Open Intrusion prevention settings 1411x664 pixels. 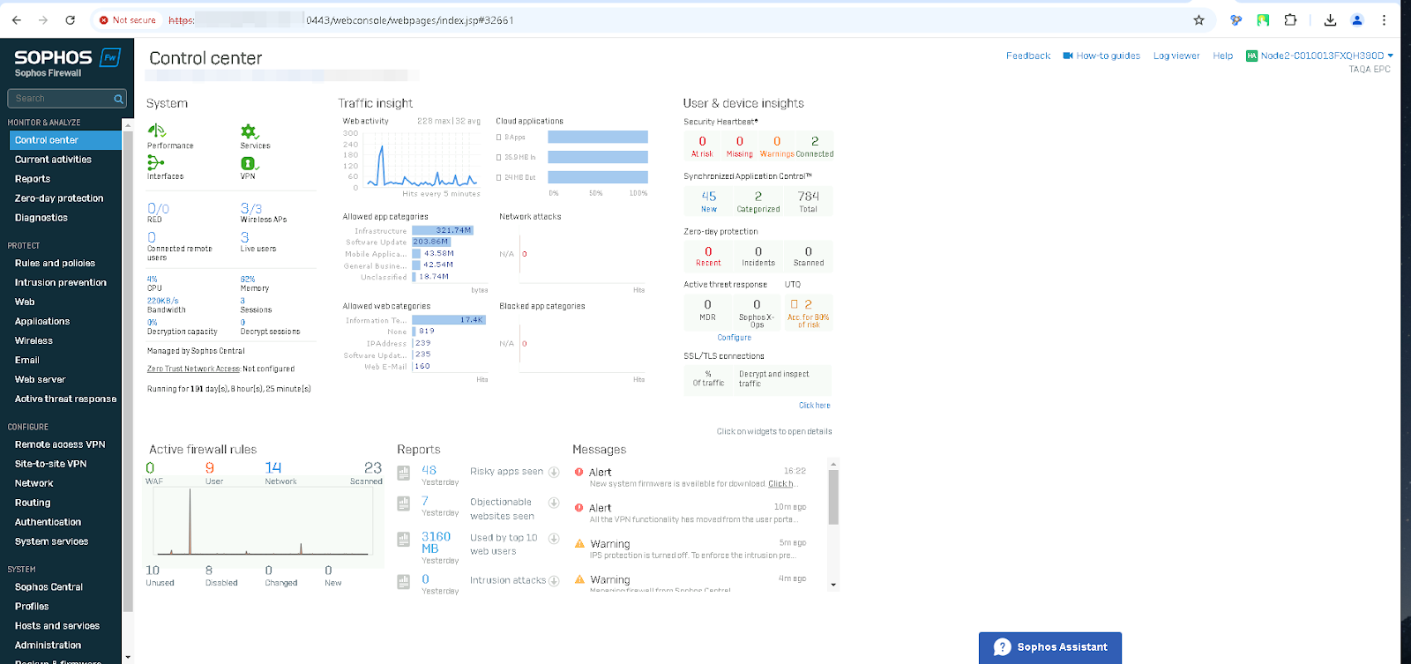pyautogui.click(x=61, y=283)
